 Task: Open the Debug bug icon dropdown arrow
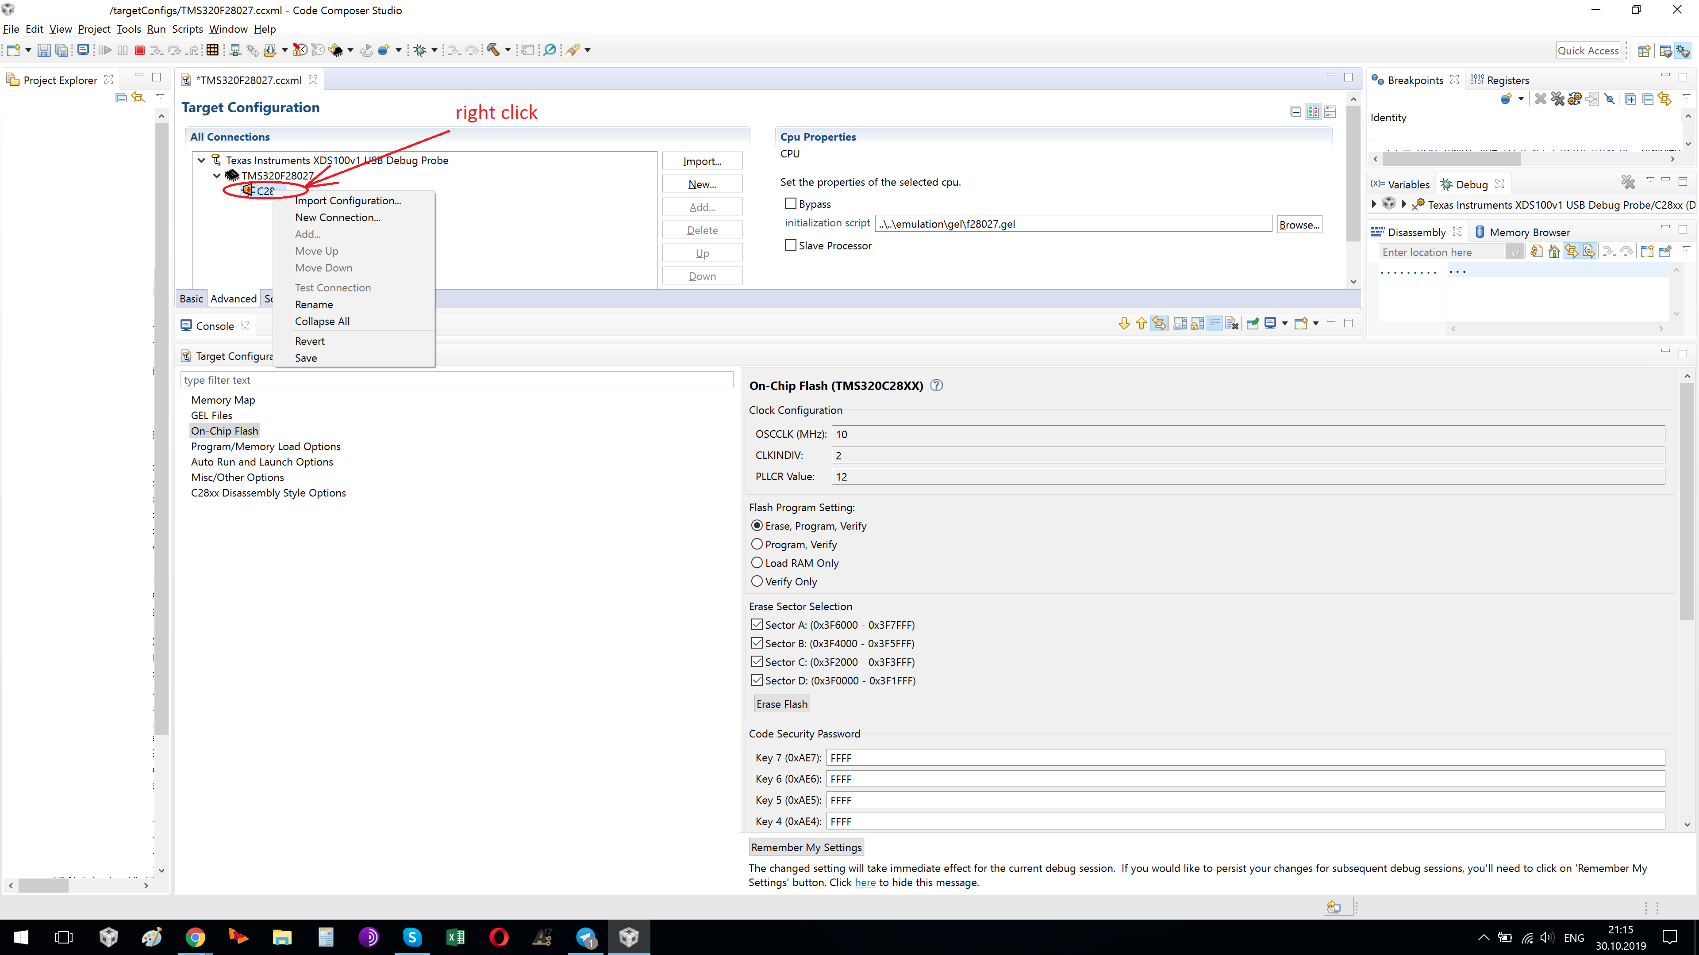click(434, 50)
